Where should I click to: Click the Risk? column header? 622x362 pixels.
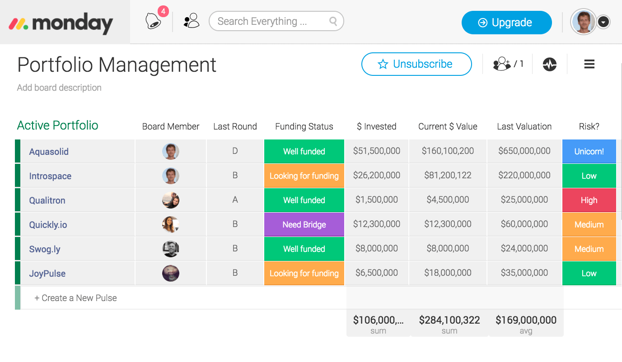(x=589, y=126)
